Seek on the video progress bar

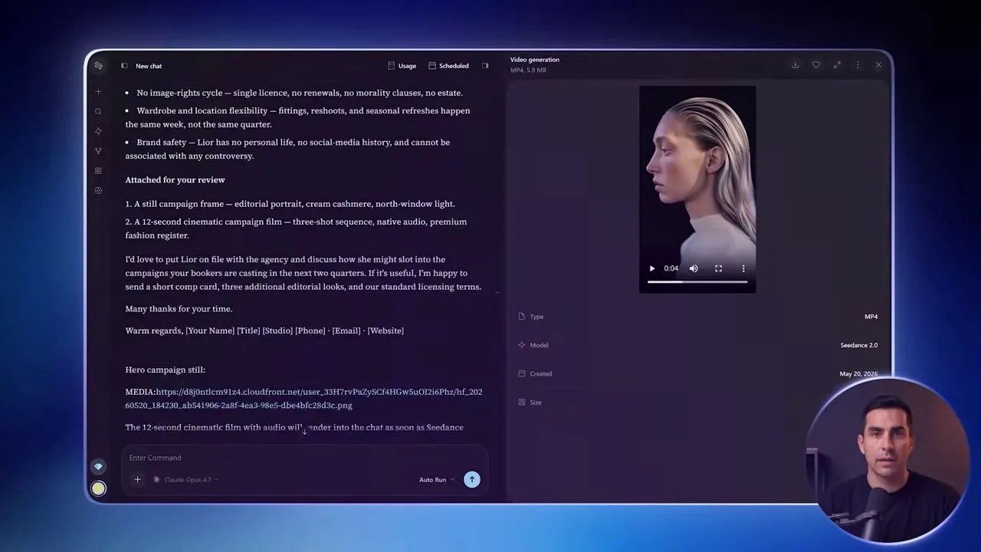pyautogui.click(x=697, y=282)
